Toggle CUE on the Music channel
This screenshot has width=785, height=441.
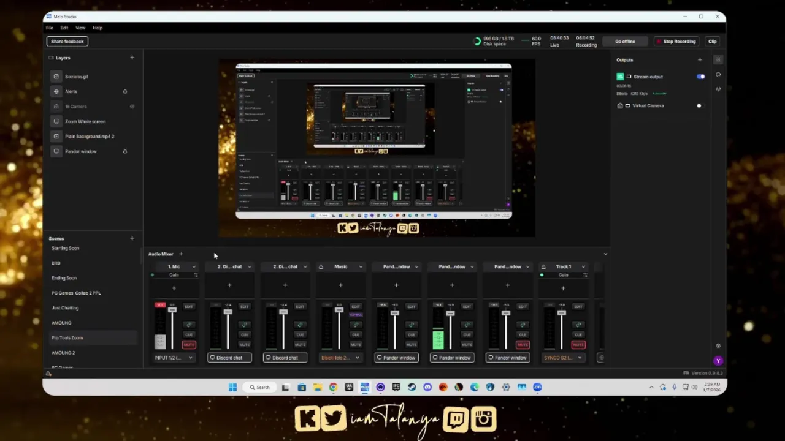click(x=356, y=335)
